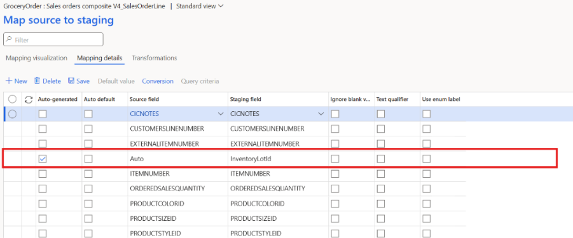573x238 pixels.
Task: Click PRODUCTSTYLEID in Source field column
Action: [155, 234]
